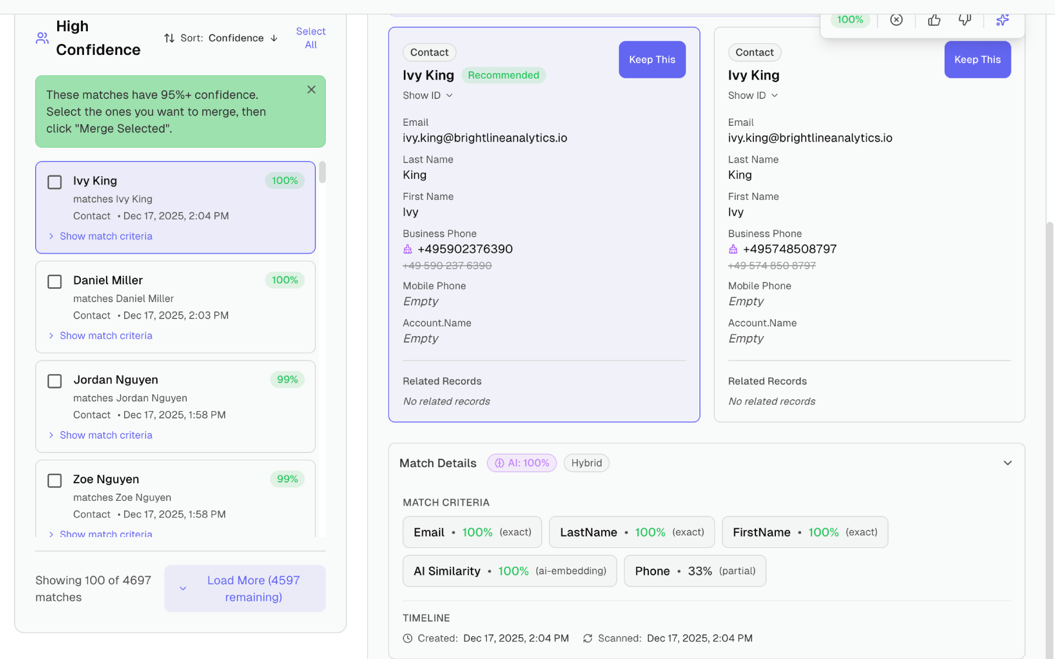
Task: Click Select All in the sidebar
Action: tap(310, 38)
